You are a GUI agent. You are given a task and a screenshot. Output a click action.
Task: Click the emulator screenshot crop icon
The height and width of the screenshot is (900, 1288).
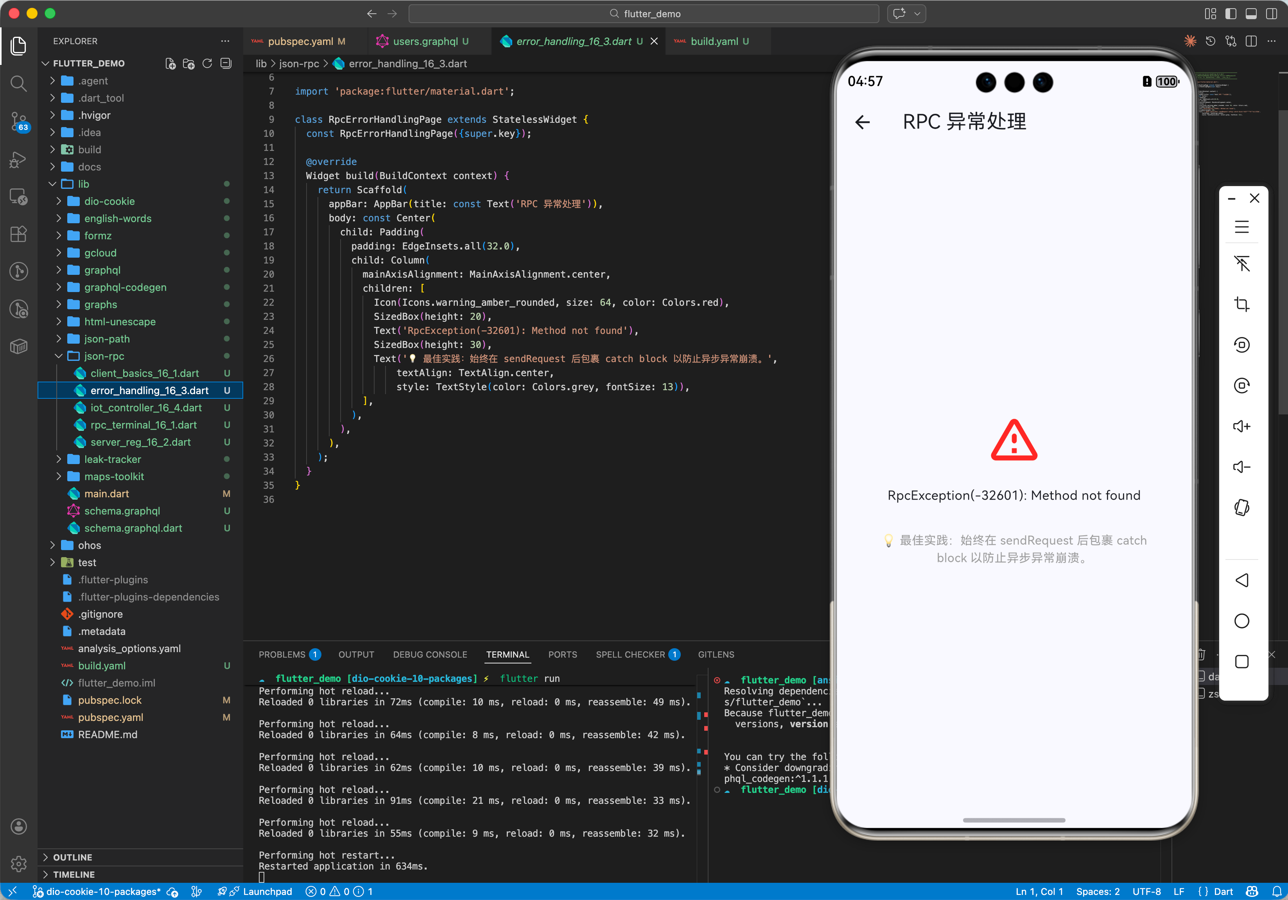point(1241,305)
